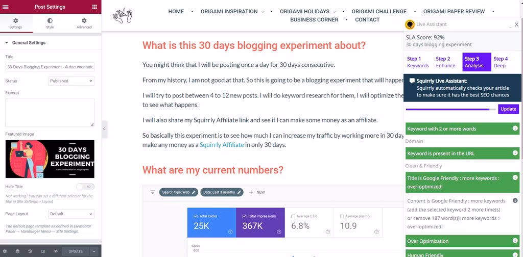Click the purple Squirrly Update button

508,109
